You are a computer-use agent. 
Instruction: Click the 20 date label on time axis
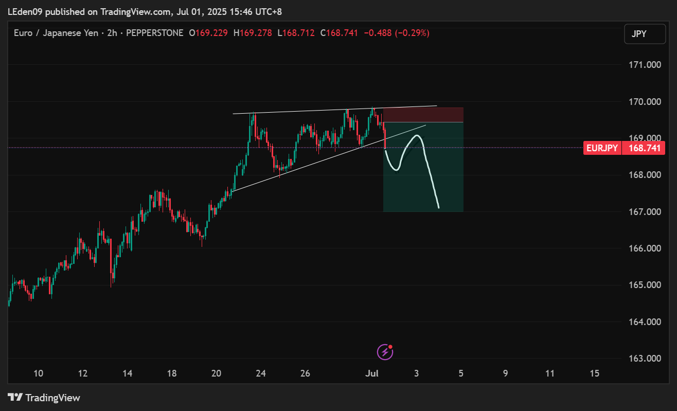click(x=216, y=373)
